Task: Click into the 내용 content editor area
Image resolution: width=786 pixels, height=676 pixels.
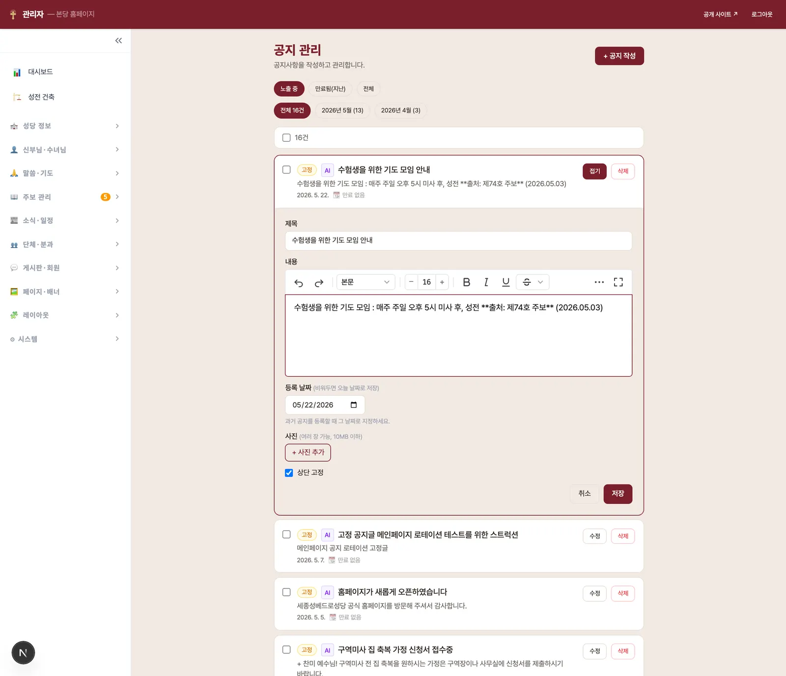Action: pos(458,336)
